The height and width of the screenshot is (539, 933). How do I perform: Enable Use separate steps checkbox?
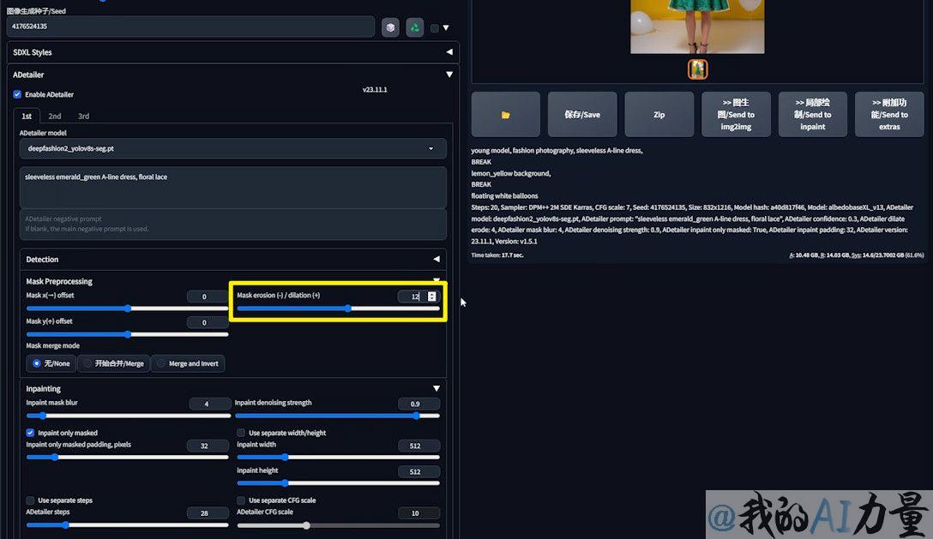click(x=30, y=500)
